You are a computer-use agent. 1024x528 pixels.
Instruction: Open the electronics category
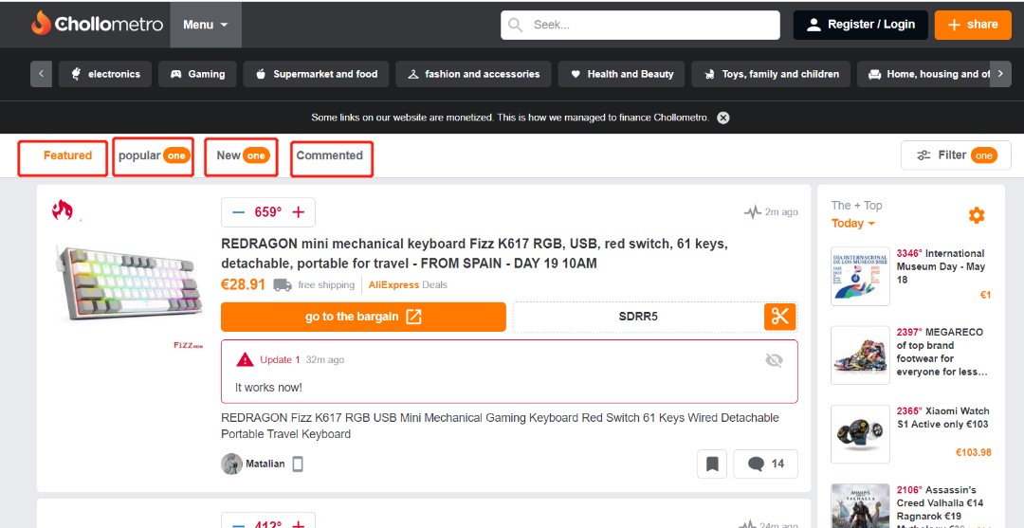(105, 74)
